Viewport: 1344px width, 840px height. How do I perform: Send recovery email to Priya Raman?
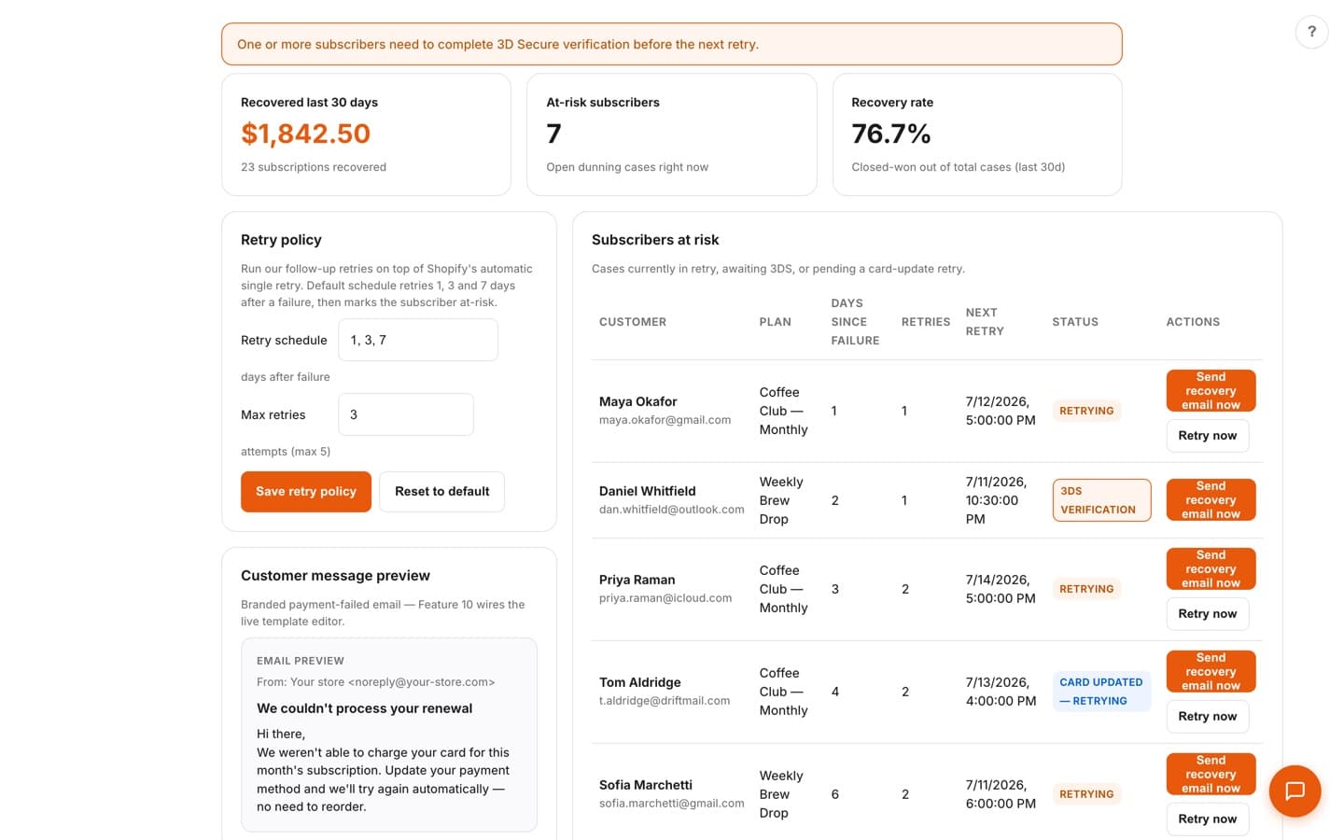[x=1211, y=569]
